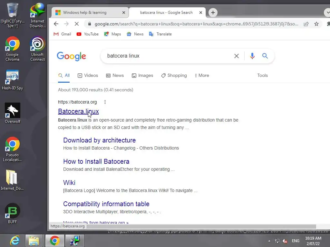Switch to News results tab
Image resolution: width=330 pixels, height=247 pixels.
tap(115, 75)
